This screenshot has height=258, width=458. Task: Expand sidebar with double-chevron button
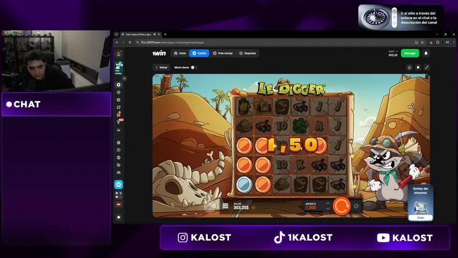(124, 78)
